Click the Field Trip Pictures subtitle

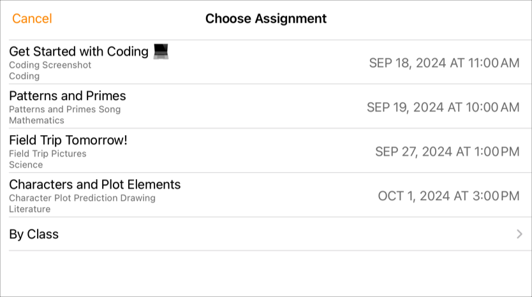(x=48, y=154)
